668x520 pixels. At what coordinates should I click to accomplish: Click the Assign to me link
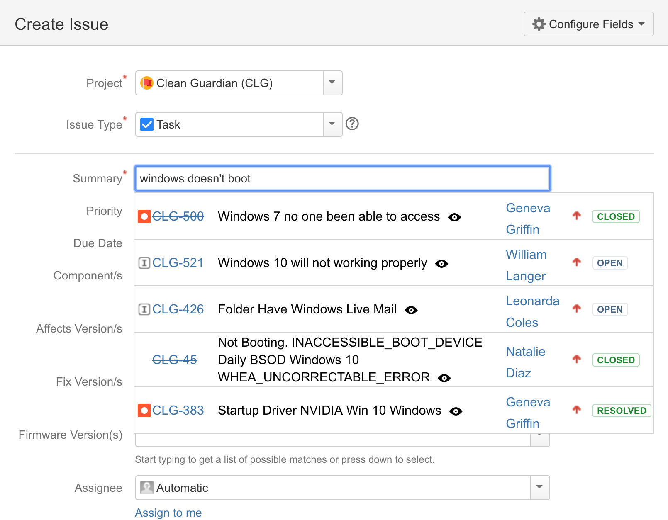pyautogui.click(x=168, y=513)
